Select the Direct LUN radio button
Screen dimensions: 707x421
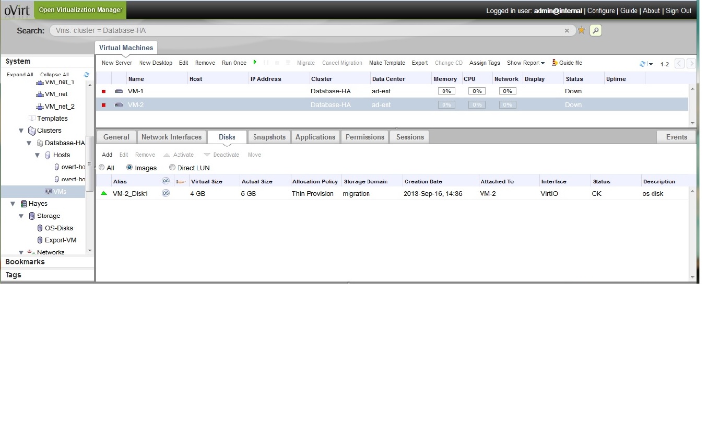(172, 168)
